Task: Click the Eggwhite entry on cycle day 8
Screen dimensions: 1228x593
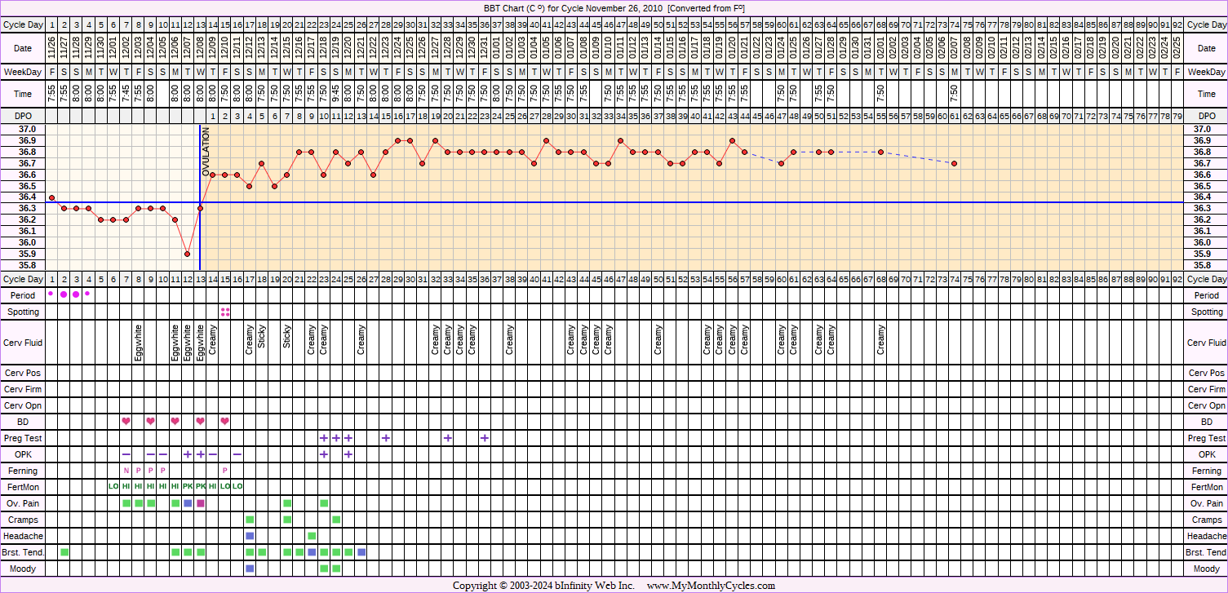Action: pyautogui.click(x=139, y=343)
